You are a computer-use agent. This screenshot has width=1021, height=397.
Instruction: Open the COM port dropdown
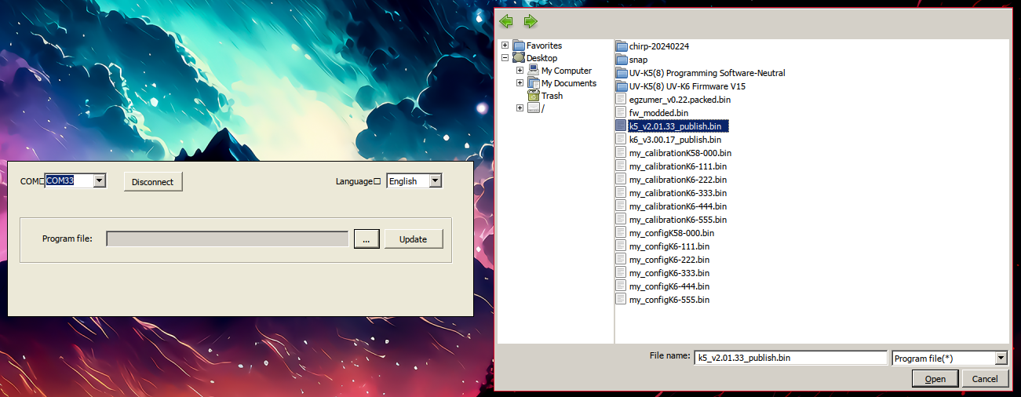[99, 181]
